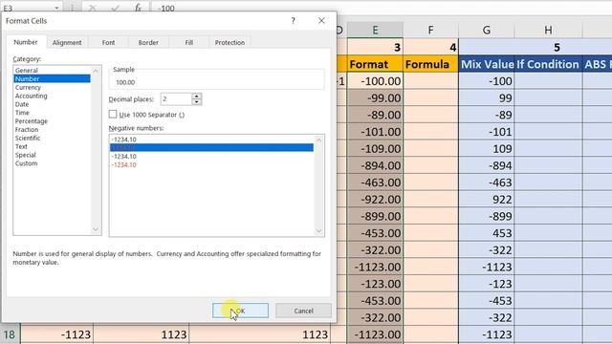Switch to the Protection tab
Viewport: 612px width, 344px height.
tap(229, 42)
